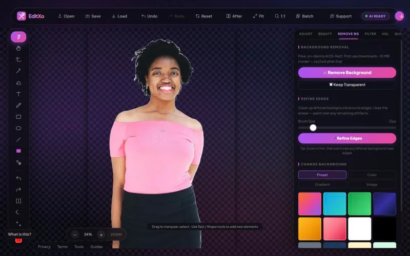Fit the image to the screen
The height and width of the screenshot is (256, 410).
[258, 16]
